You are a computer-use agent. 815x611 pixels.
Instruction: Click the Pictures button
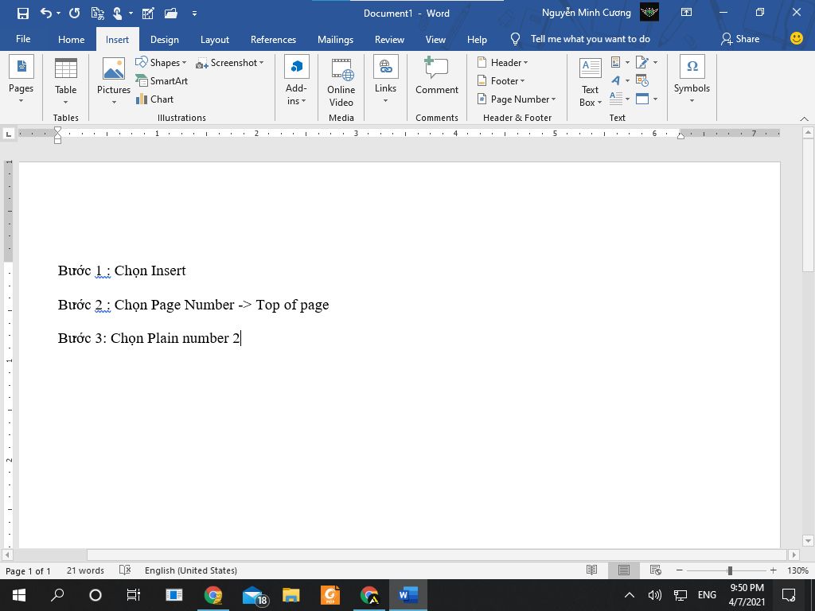click(x=114, y=80)
